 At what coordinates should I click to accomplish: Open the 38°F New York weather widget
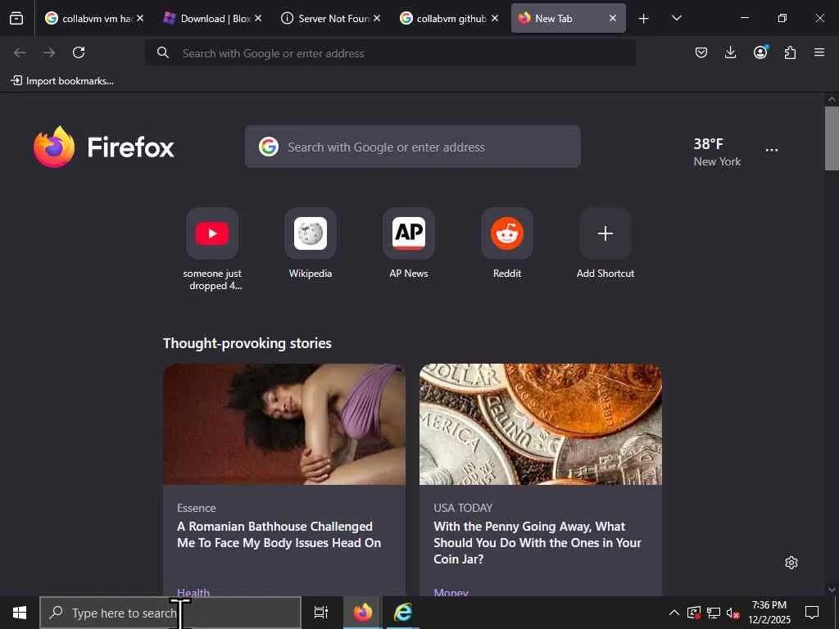[717, 152]
